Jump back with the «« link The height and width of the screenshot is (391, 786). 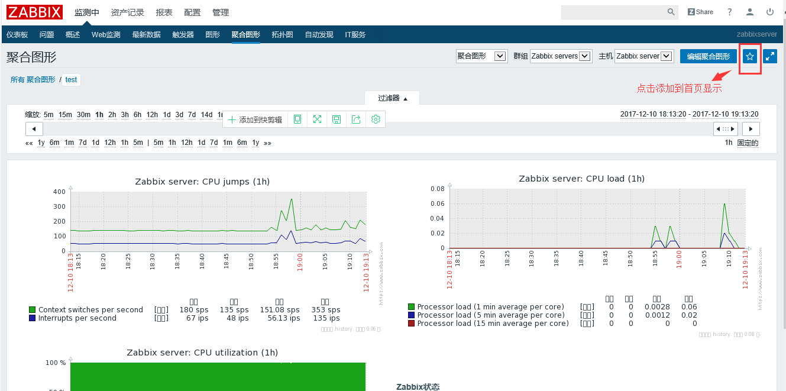click(29, 143)
